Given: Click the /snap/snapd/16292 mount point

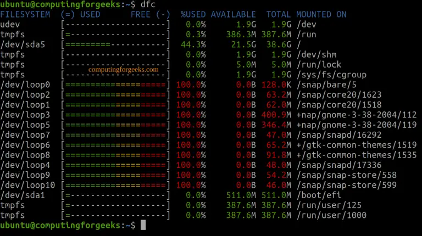Looking at the screenshot, I should click(x=339, y=135).
